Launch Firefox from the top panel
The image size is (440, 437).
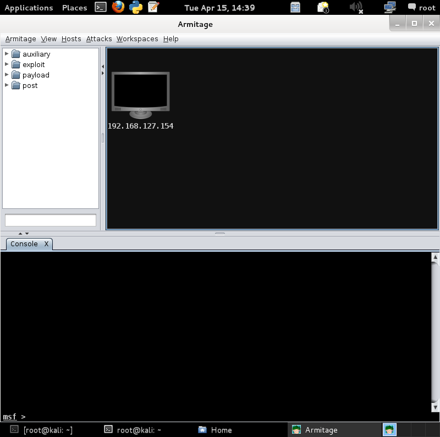pyautogui.click(x=118, y=7)
